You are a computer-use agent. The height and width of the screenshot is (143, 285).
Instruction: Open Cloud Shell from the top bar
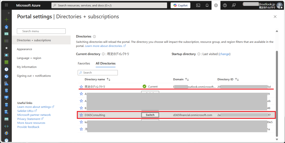click(x=198, y=5)
